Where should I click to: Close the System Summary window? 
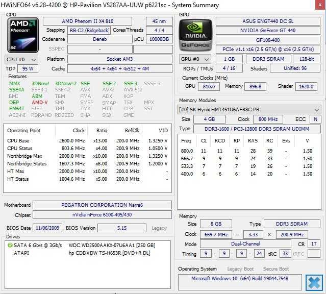pyautogui.click(x=320, y=5)
